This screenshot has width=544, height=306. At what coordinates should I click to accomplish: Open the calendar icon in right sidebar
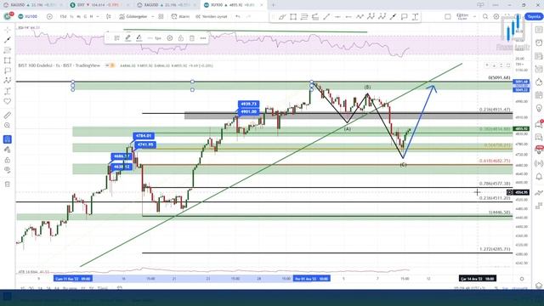point(539,95)
